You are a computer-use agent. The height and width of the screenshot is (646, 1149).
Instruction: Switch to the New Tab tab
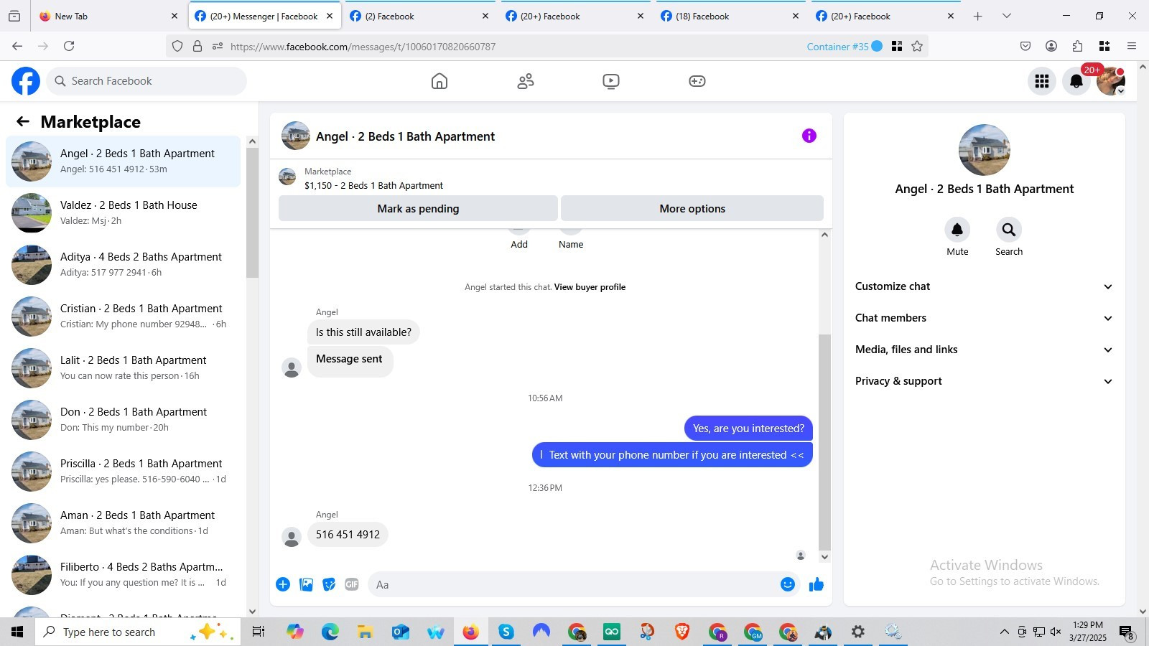109,16
